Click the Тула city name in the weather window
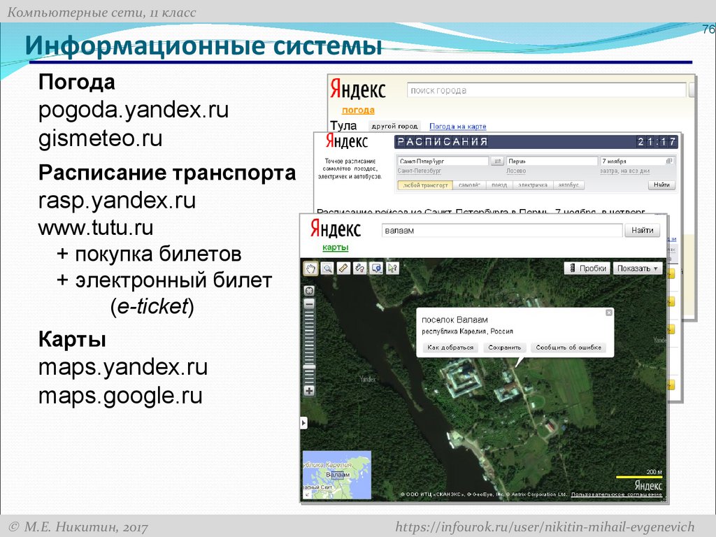Viewport: 716px width, 537px height. pos(343,126)
